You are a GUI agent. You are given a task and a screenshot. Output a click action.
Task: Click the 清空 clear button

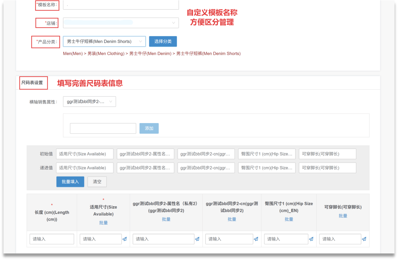(97, 181)
